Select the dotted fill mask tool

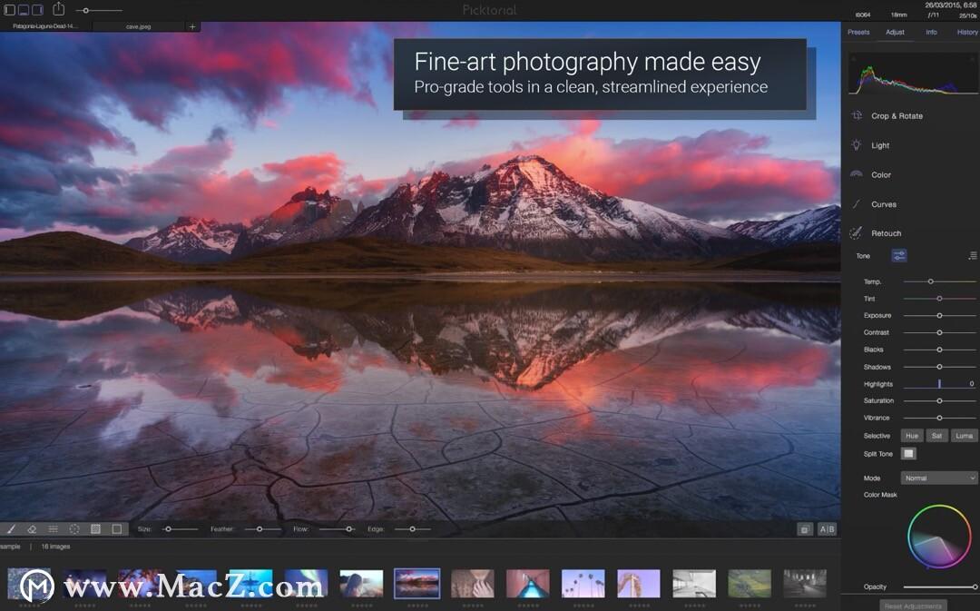[x=95, y=529]
